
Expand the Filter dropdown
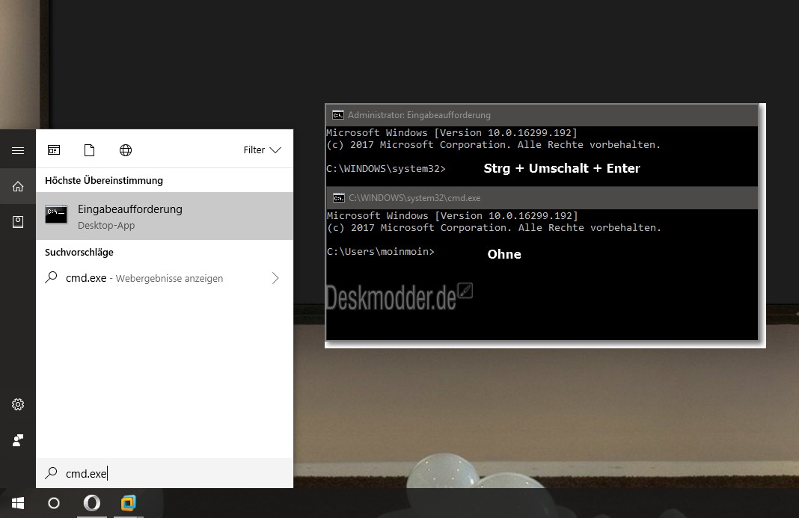262,149
